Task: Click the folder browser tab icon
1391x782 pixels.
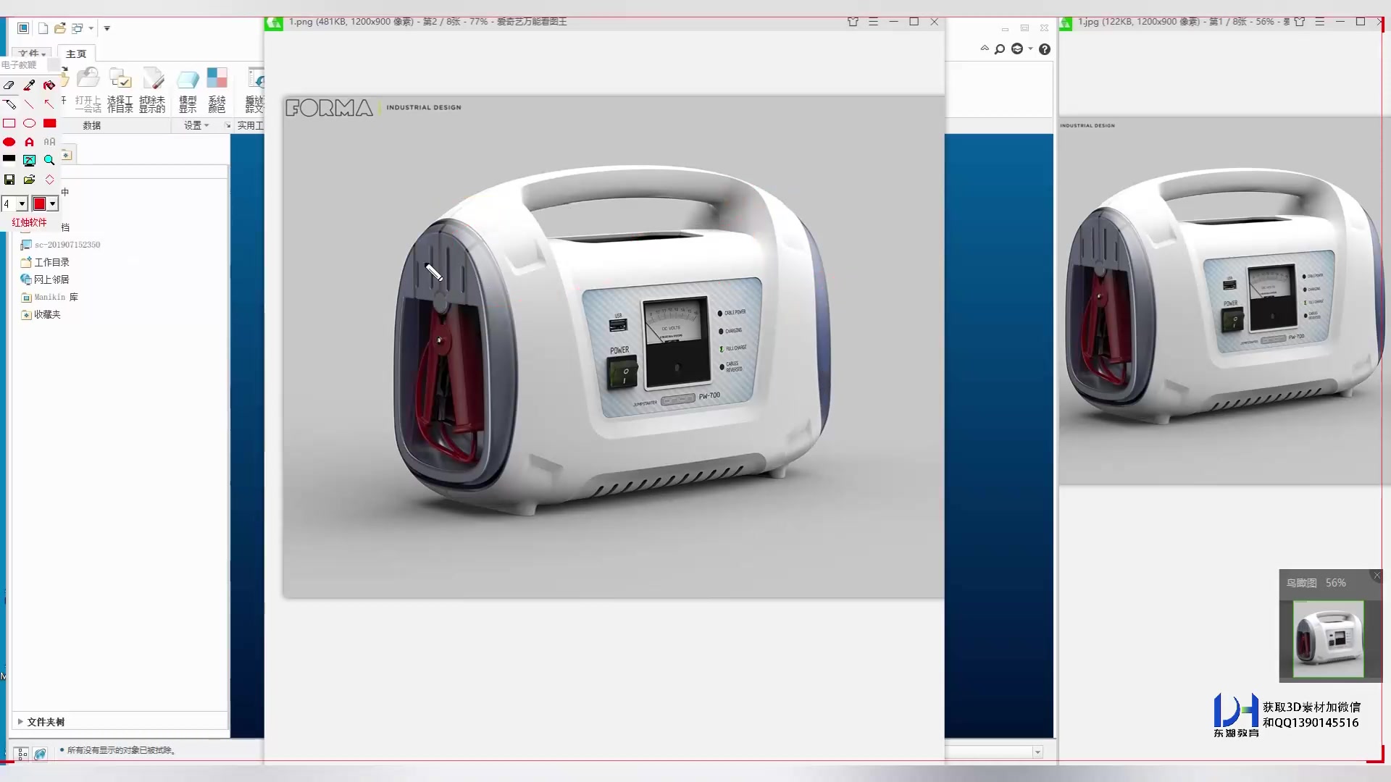Action: point(67,155)
